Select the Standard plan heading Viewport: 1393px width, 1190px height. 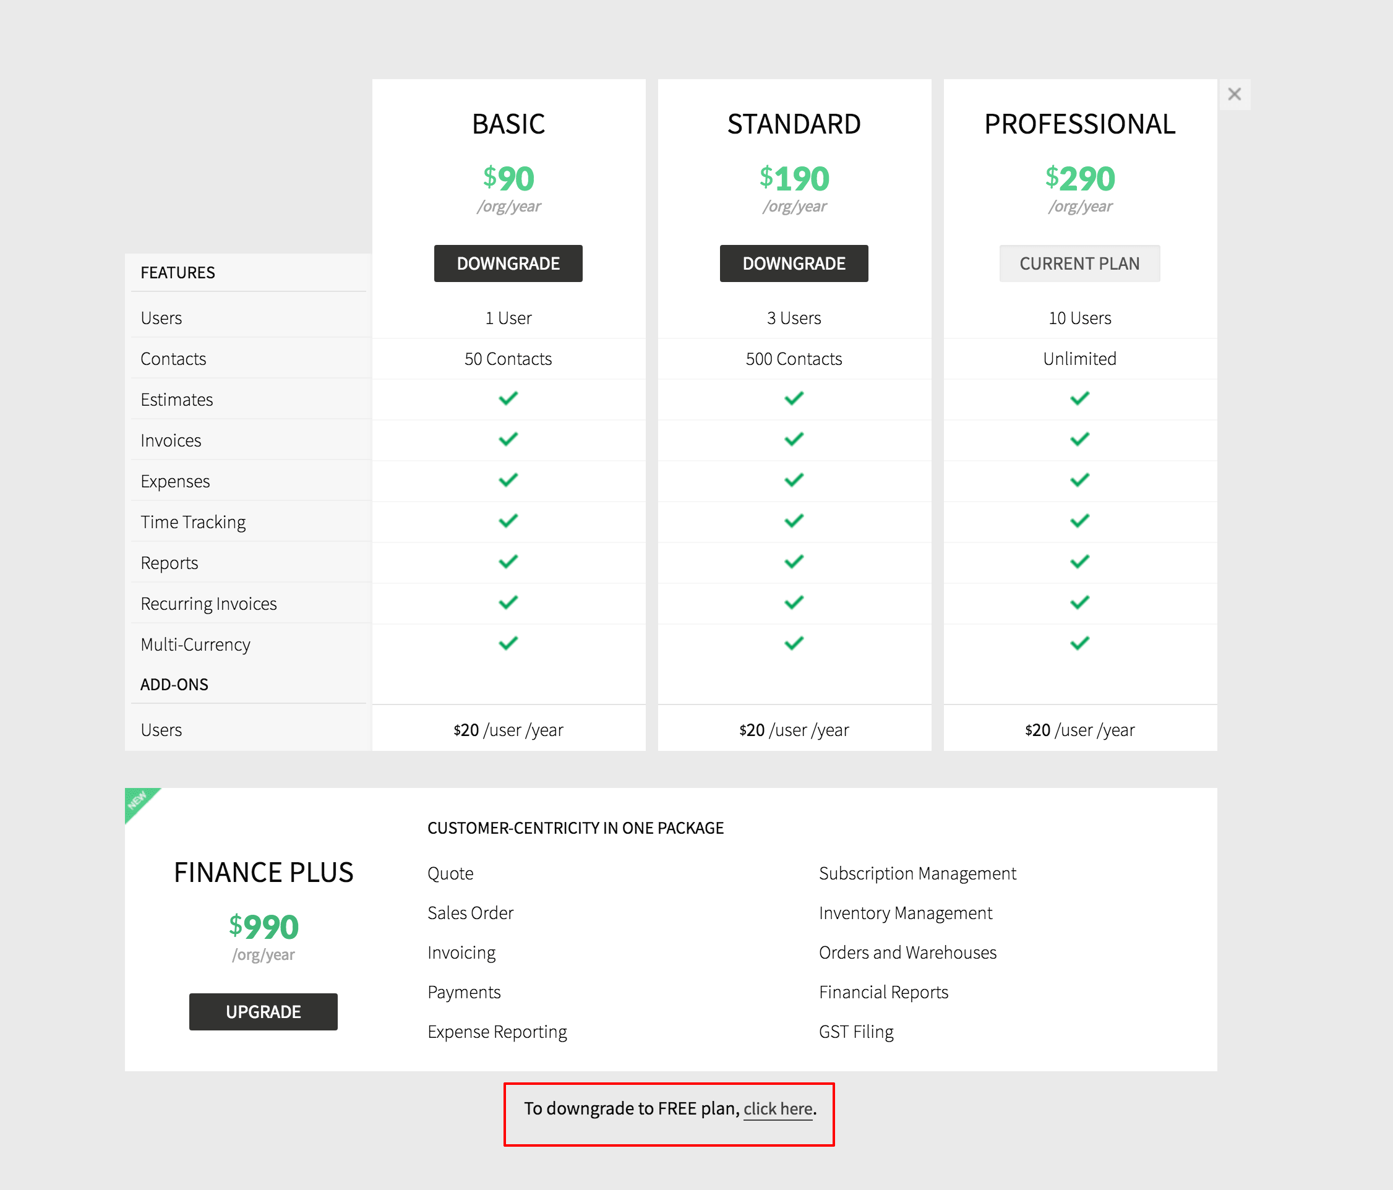coord(794,124)
